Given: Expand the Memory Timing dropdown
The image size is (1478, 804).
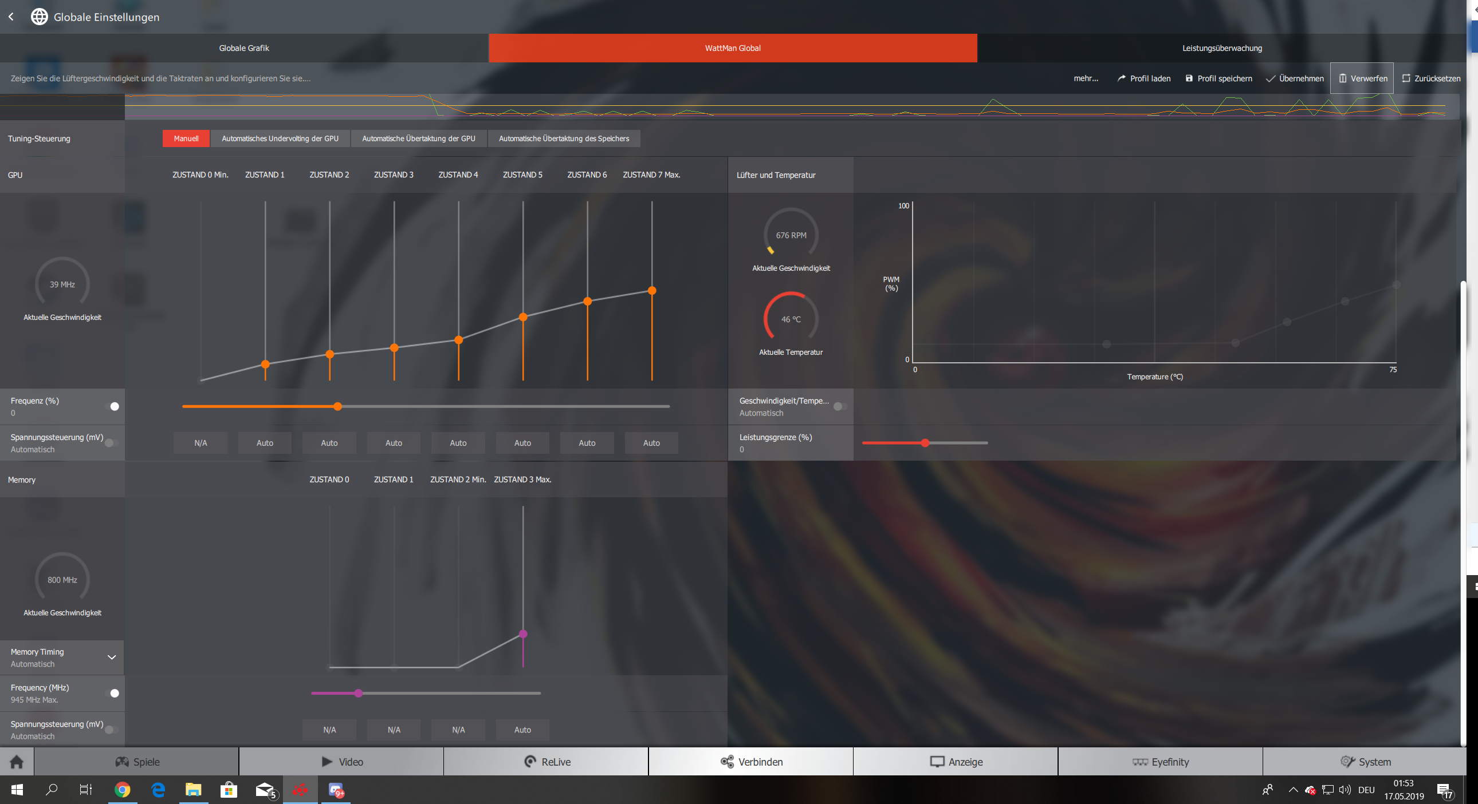Looking at the screenshot, I should click(112, 658).
